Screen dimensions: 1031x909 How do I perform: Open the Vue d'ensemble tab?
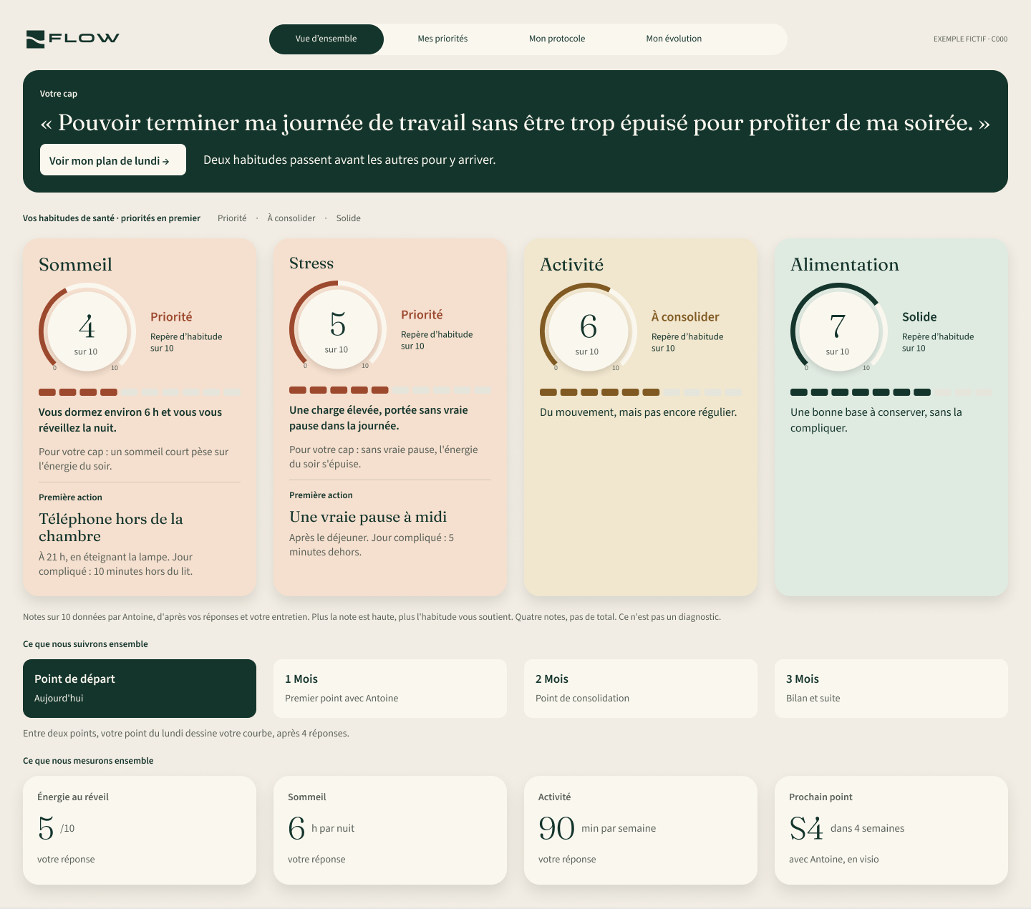(x=326, y=39)
